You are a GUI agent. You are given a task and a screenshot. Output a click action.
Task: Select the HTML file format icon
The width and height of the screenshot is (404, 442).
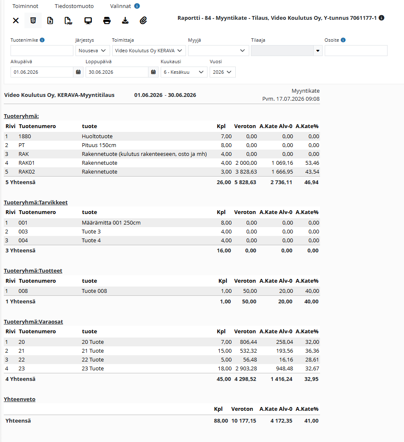point(33,21)
